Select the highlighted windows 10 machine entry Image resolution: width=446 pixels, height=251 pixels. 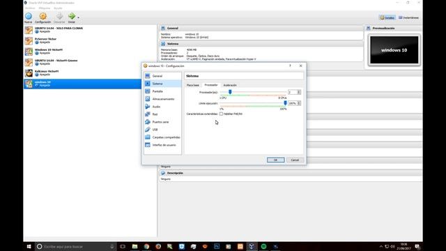[82, 84]
